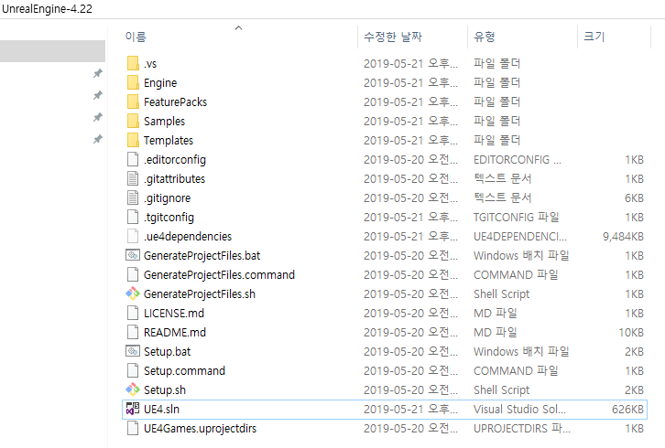Image resolution: width=665 pixels, height=448 pixels.
Task: Click the first pin icon in sidebar
Action: 98,73
